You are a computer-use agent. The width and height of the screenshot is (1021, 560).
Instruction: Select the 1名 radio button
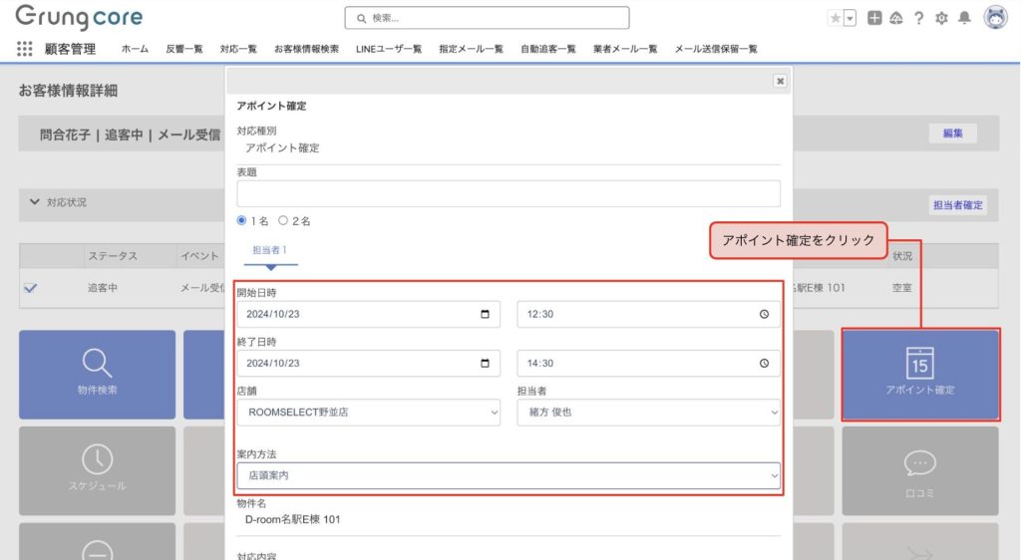242,220
